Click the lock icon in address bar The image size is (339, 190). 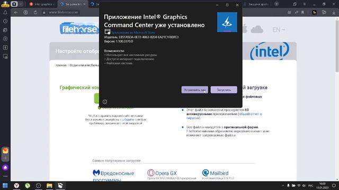(44, 13)
